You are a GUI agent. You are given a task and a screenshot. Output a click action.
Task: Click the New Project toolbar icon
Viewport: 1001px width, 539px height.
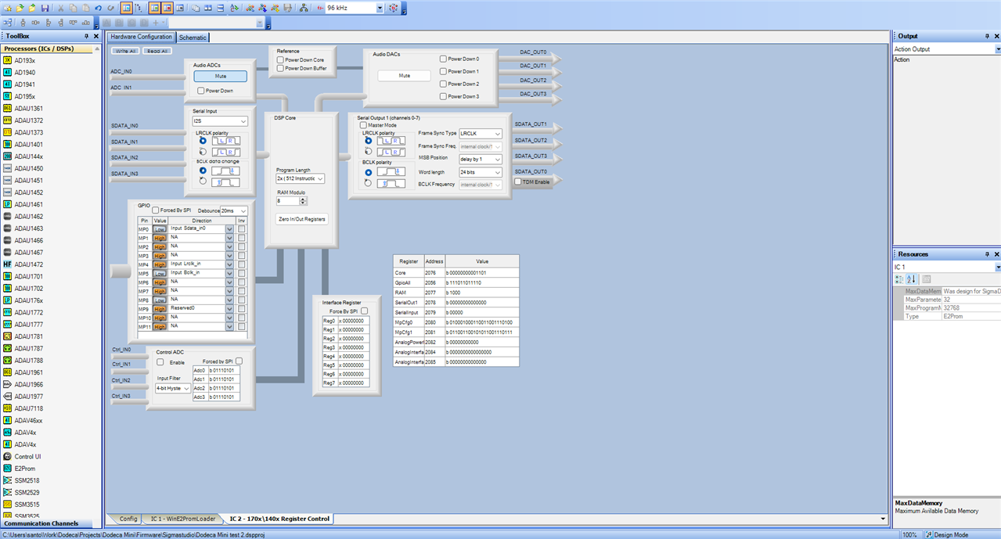tap(7, 8)
